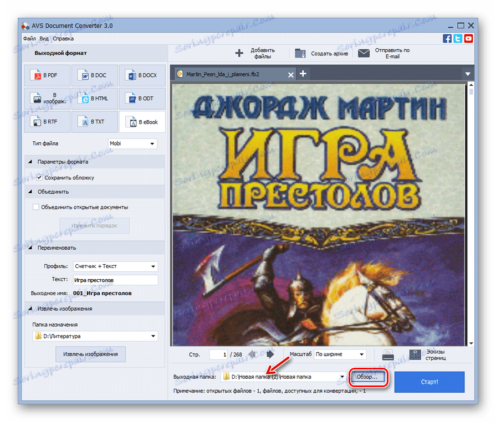Select the To DOC output format
The width and height of the screenshot is (496, 422).
click(x=95, y=75)
